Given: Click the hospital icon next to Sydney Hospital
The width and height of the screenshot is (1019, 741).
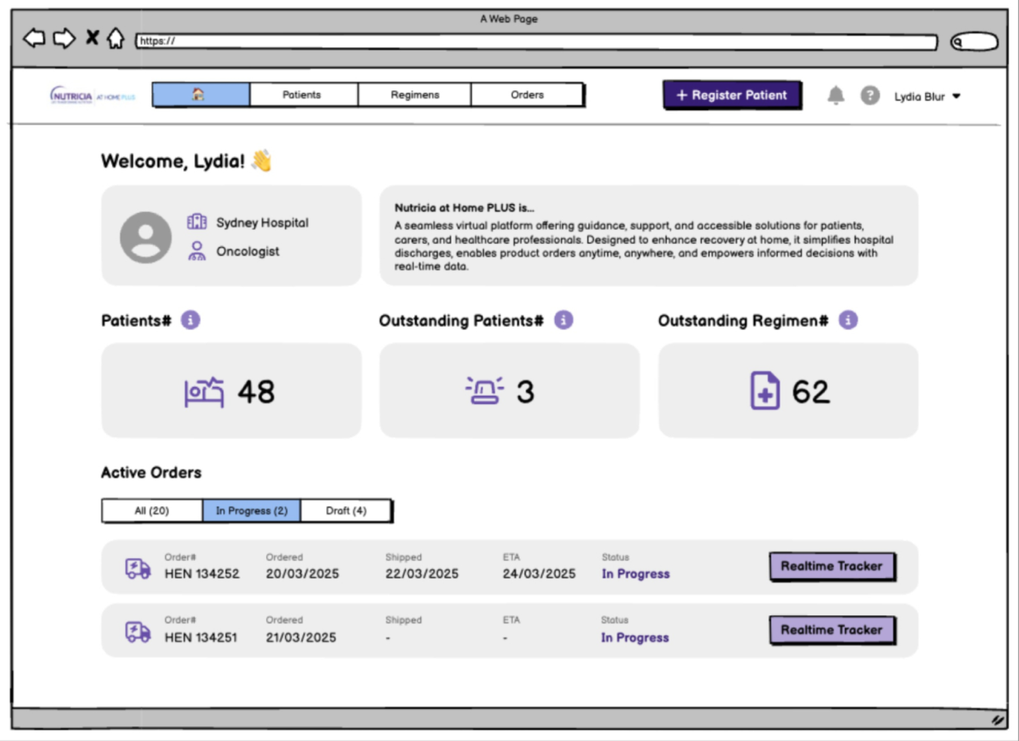Looking at the screenshot, I should pyautogui.click(x=196, y=222).
